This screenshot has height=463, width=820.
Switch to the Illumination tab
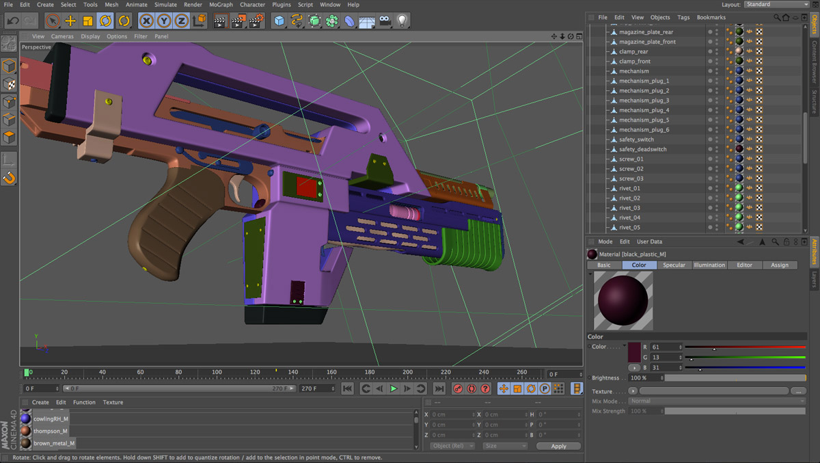[x=709, y=265]
